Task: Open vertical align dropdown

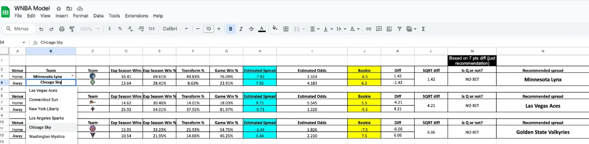Action: (328, 29)
